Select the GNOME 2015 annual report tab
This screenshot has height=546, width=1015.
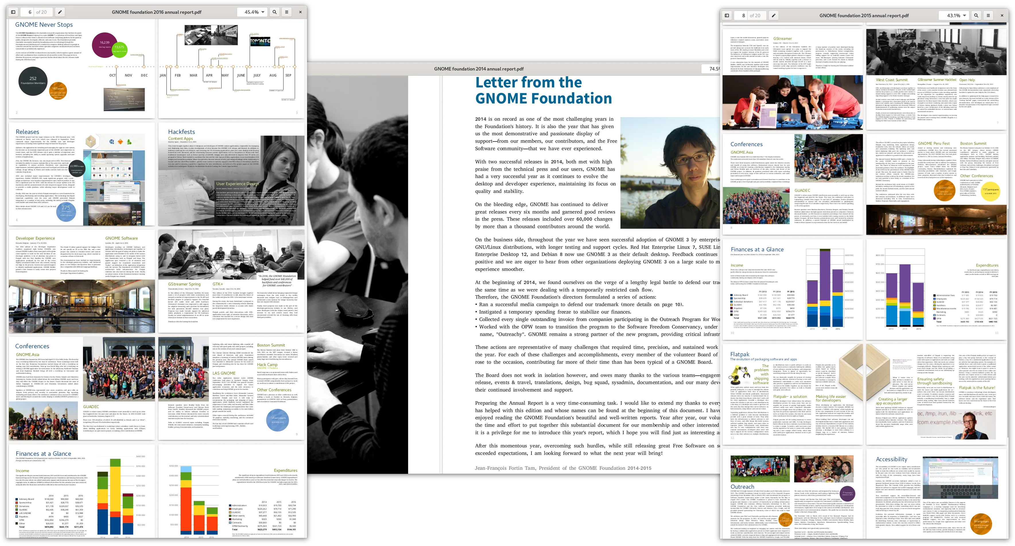tap(864, 10)
